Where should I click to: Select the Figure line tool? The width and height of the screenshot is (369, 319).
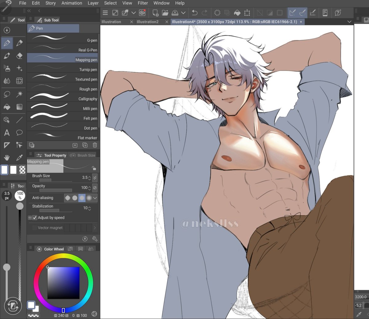19,120
